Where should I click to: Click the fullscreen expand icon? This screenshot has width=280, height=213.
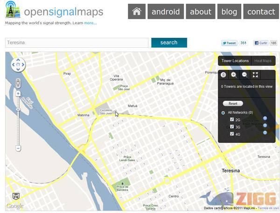[x=255, y=75]
